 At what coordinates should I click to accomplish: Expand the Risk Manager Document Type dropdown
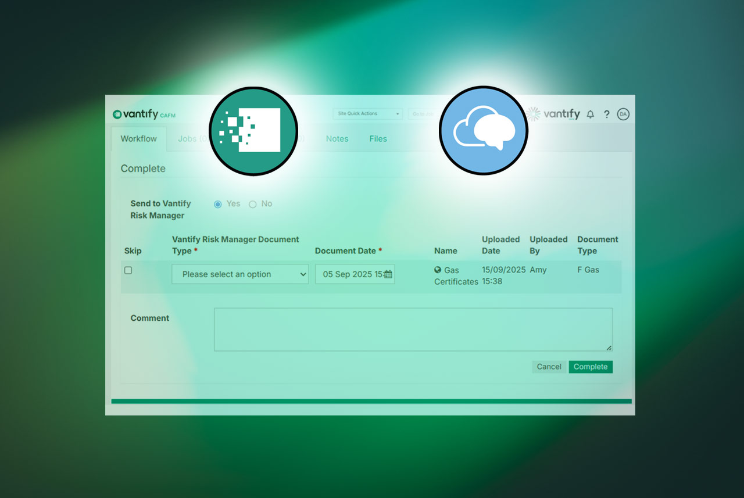click(240, 274)
